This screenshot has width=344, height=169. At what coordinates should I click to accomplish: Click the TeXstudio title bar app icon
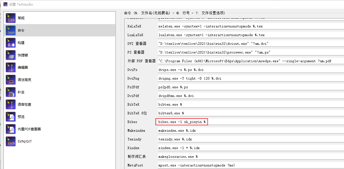(5, 4)
